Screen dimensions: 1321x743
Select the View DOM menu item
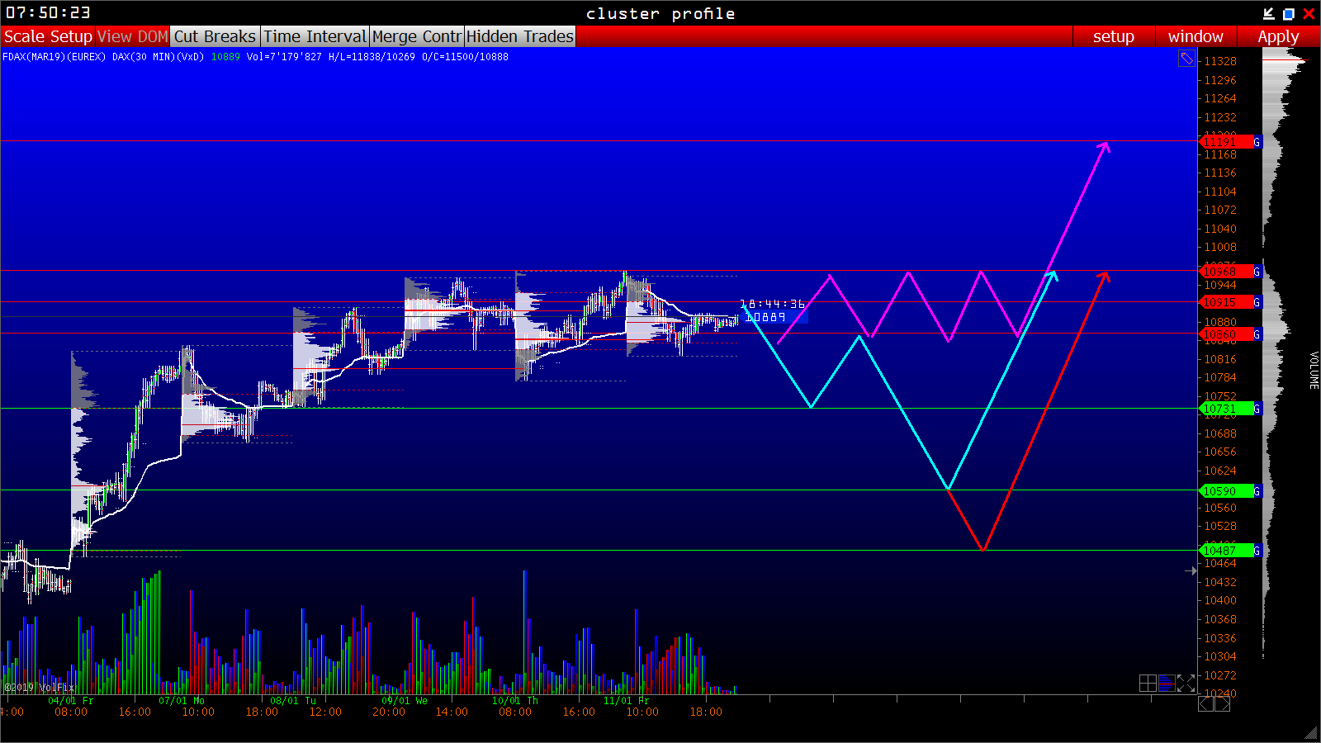(x=133, y=36)
